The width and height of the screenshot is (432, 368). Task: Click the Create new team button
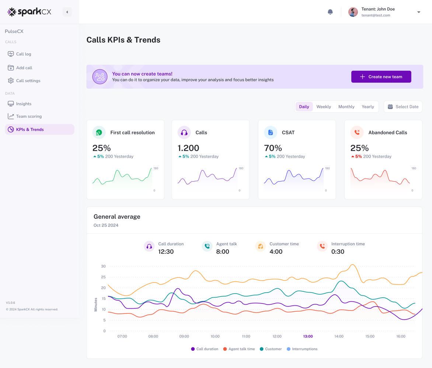point(381,77)
